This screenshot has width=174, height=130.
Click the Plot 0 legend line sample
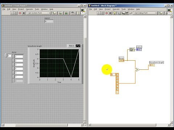click(x=78, y=46)
